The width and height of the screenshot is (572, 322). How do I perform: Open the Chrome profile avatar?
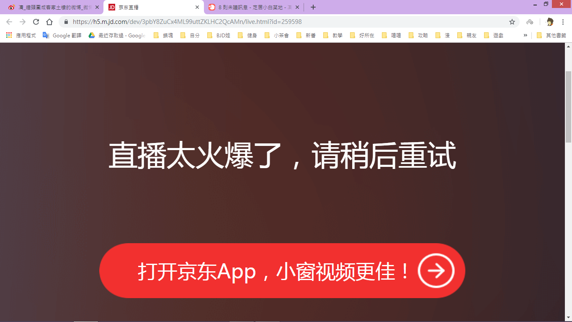[x=550, y=22]
